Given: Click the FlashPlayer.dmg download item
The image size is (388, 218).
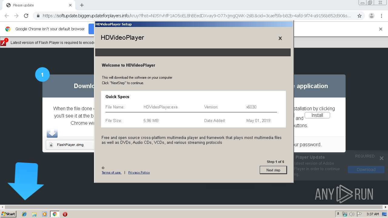Looking at the screenshot, I should tap(70, 145).
